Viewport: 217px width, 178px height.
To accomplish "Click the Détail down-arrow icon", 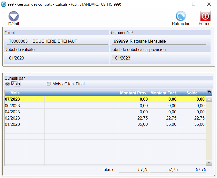I will click(x=13, y=16).
